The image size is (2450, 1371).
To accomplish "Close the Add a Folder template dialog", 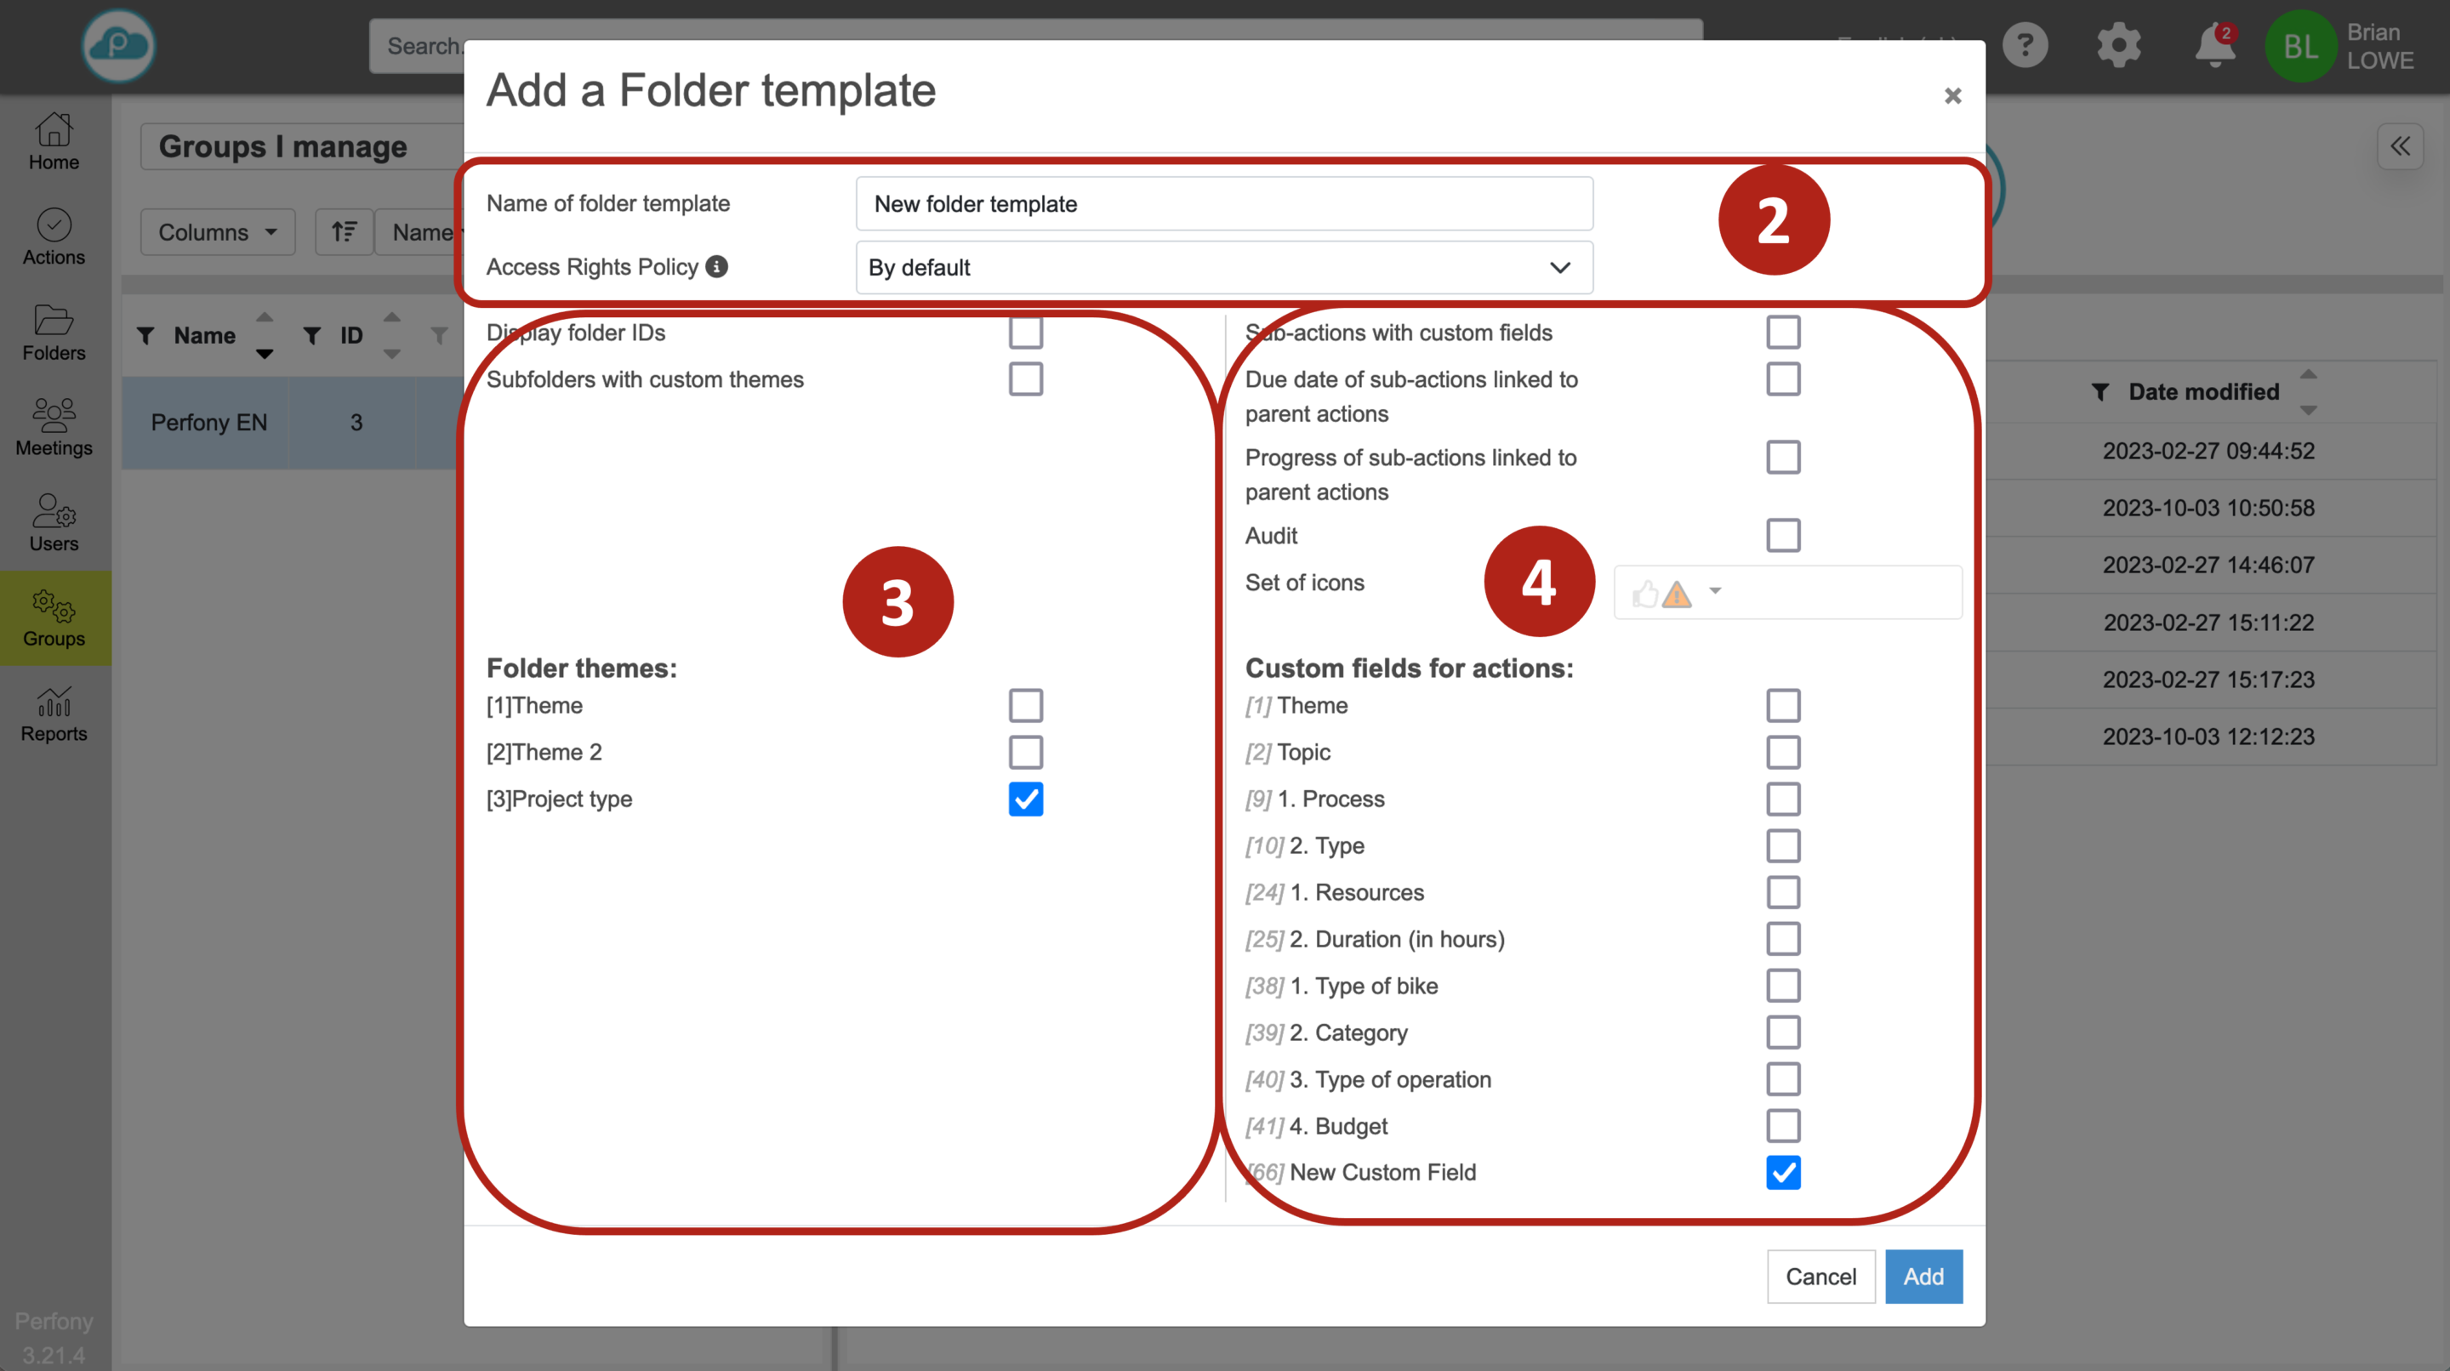I will (1951, 96).
